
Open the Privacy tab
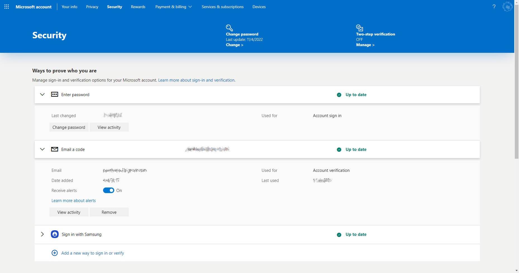pos(92,7)
